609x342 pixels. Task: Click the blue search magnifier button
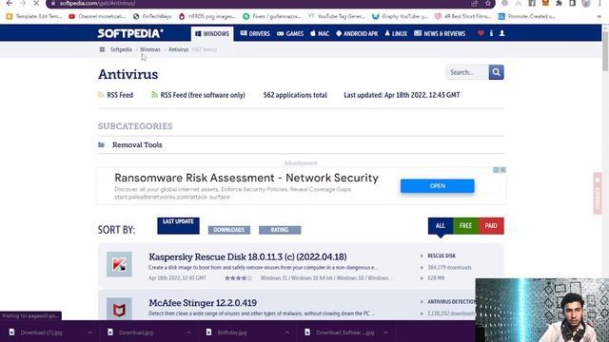(x=496, y=72)
